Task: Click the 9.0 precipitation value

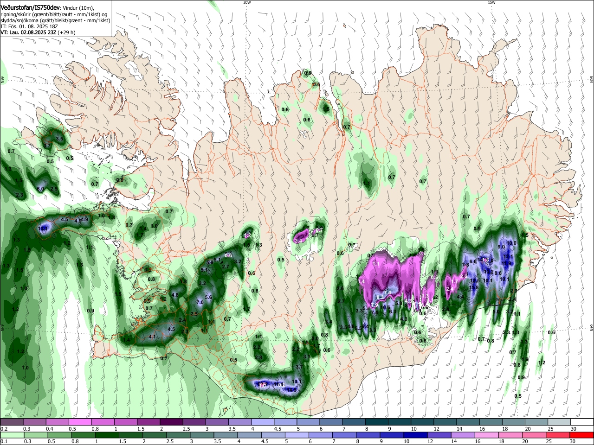Action: [501, 247]
